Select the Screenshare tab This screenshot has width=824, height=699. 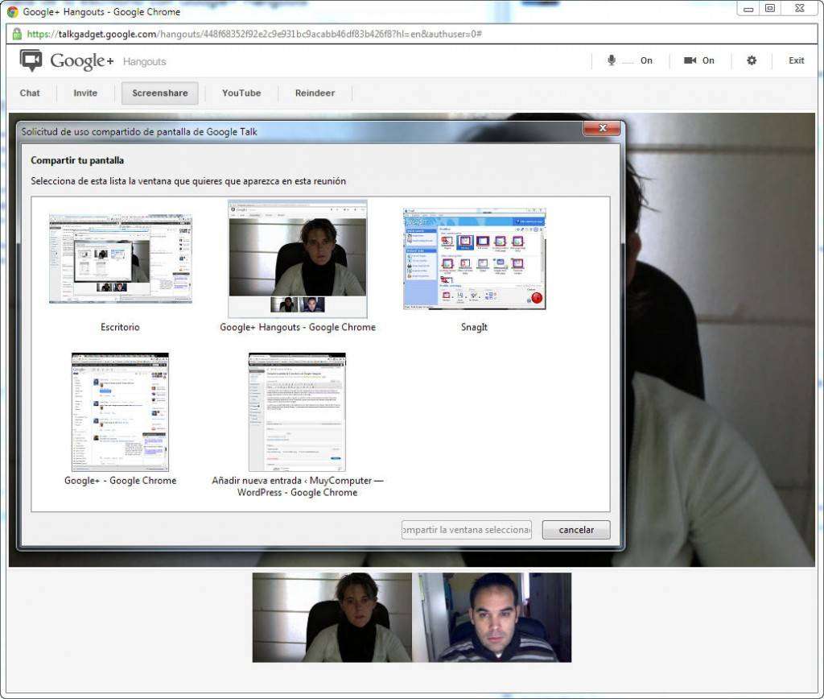coord(160,93)
